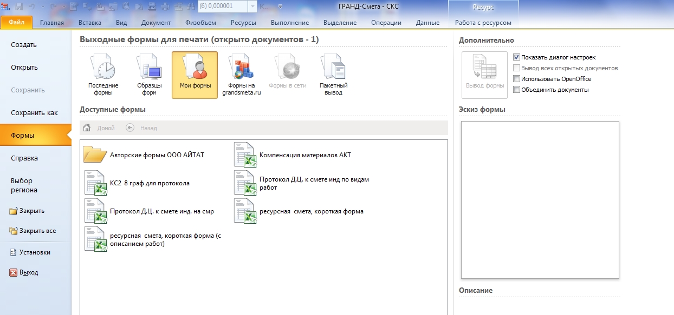Select the ресурсная смета, короткая форма file
The width and height of the screenshot is (674, 315).
tap(299, 211)
